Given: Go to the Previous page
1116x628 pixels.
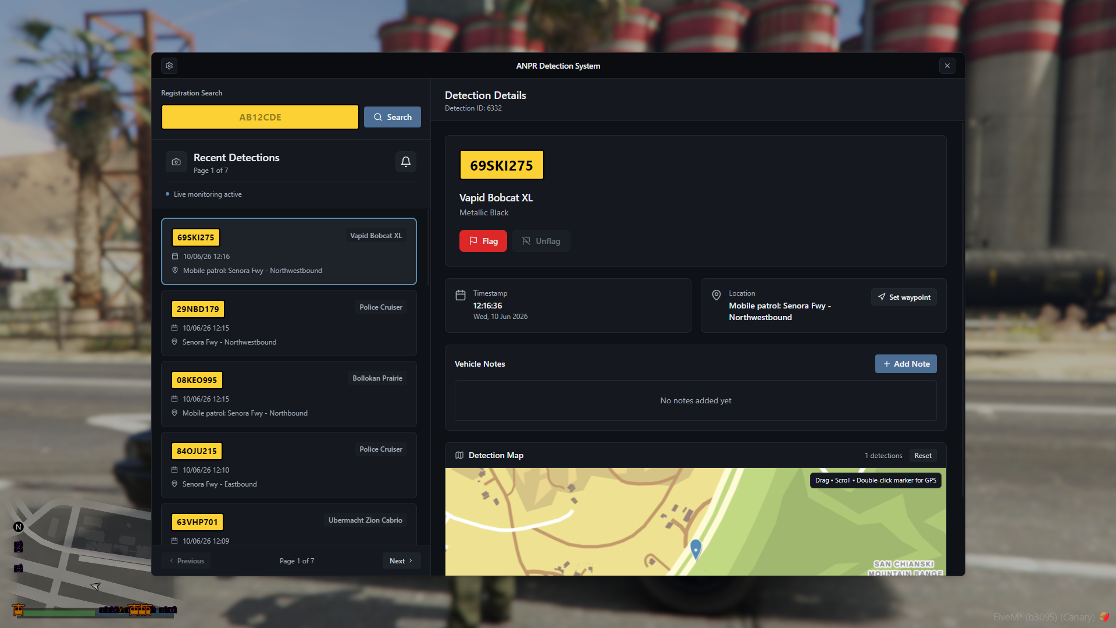Looking at the screenshot, I should (187, 561).
